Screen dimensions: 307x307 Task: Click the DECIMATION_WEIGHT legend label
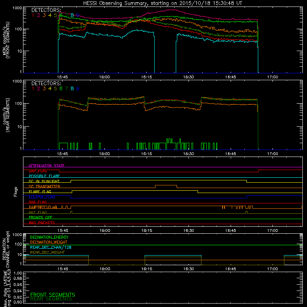49,242
